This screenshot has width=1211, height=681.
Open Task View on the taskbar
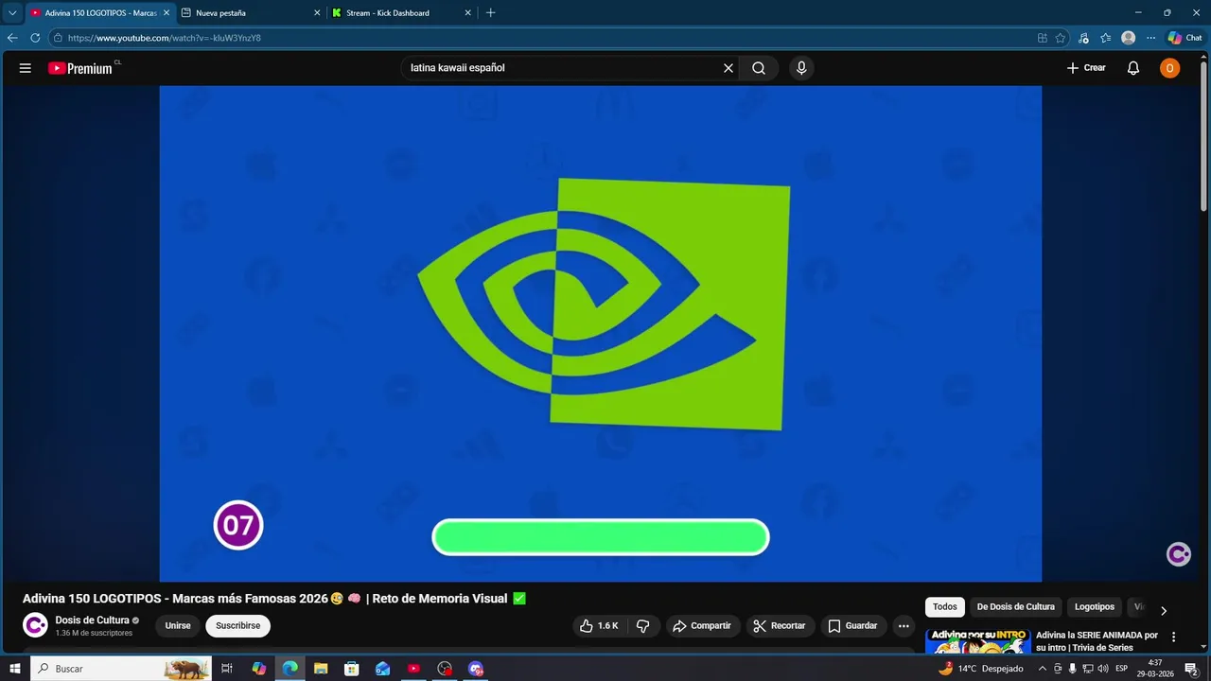227,669
